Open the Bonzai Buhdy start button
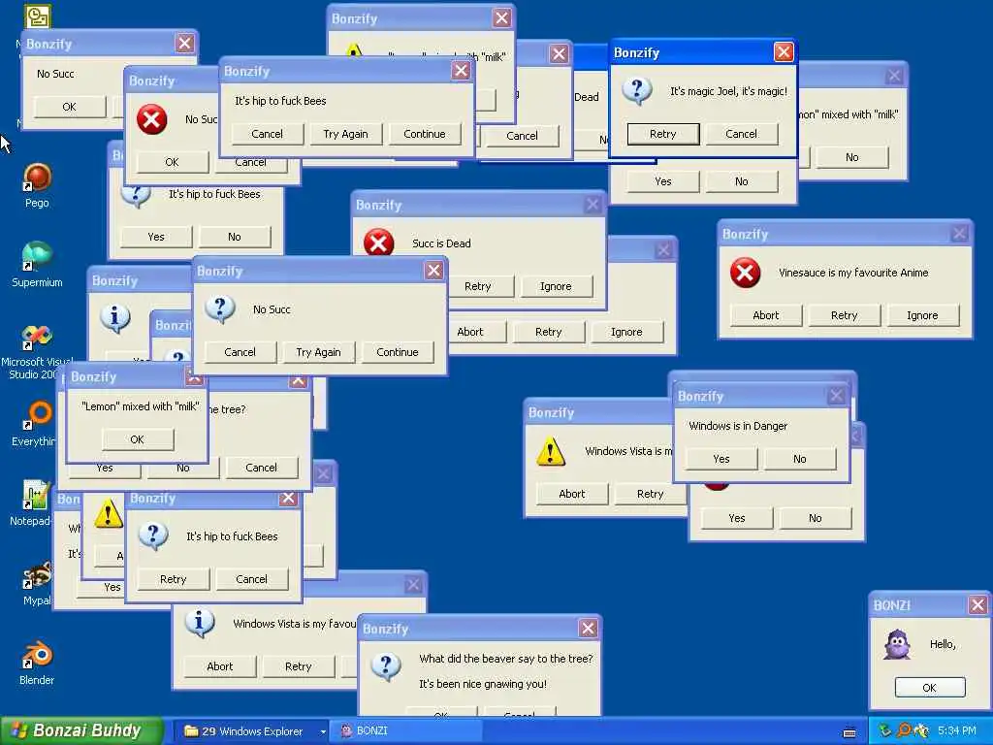The image size is (993, 745). [x=80, y=730]
